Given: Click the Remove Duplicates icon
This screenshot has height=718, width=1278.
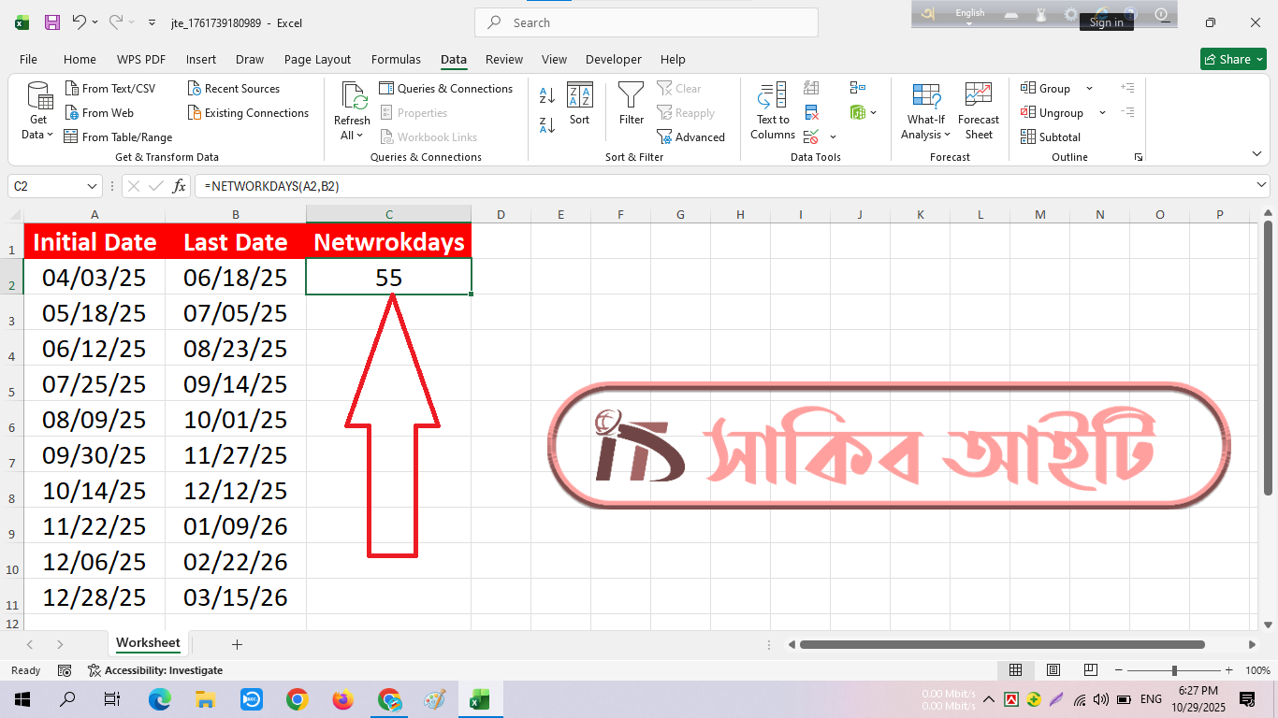Looking at the screenshot, I should coord(811,113).
